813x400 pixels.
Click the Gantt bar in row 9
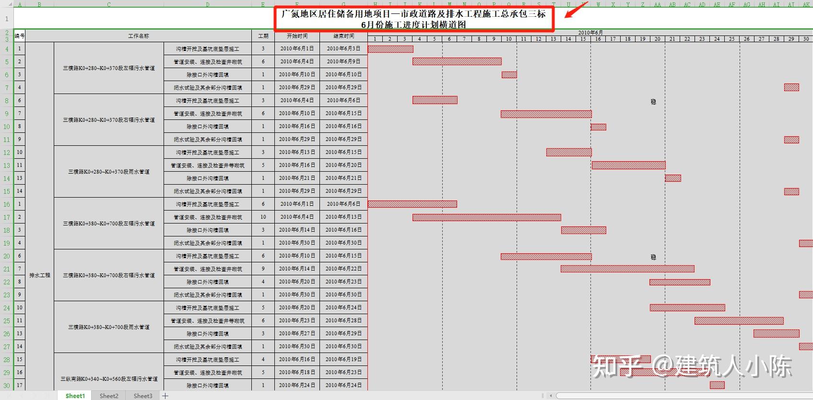coord(546,114)
